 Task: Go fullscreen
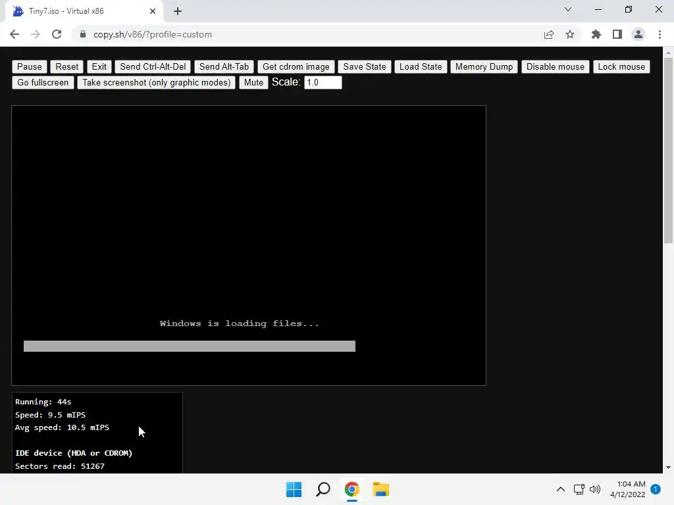(43, 82)
